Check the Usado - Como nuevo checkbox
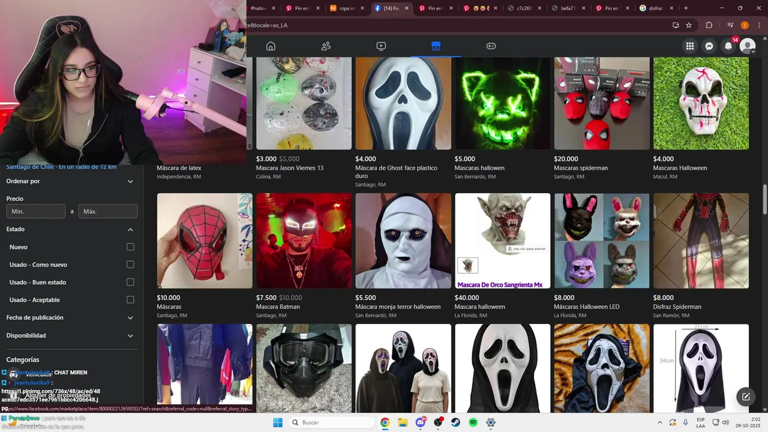The width and height of the screenshot is (768, 432). pos(130,265)
